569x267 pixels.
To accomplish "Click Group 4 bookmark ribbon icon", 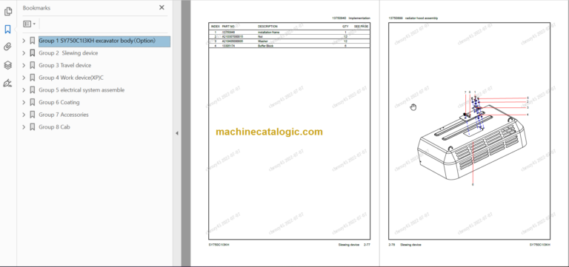I will tap(33, 78).
